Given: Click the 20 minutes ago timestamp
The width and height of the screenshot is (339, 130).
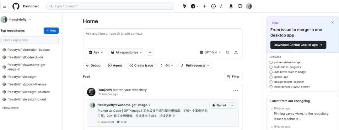Looking at the screenshot, I should click(x=108, y=94).
